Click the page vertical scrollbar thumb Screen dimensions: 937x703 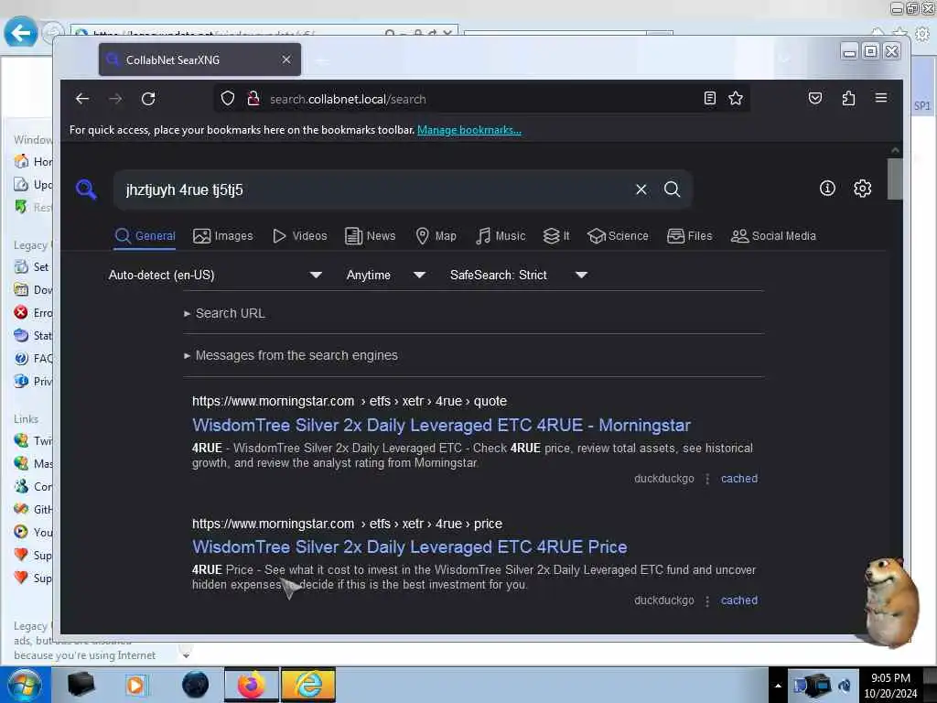(895, 178)
